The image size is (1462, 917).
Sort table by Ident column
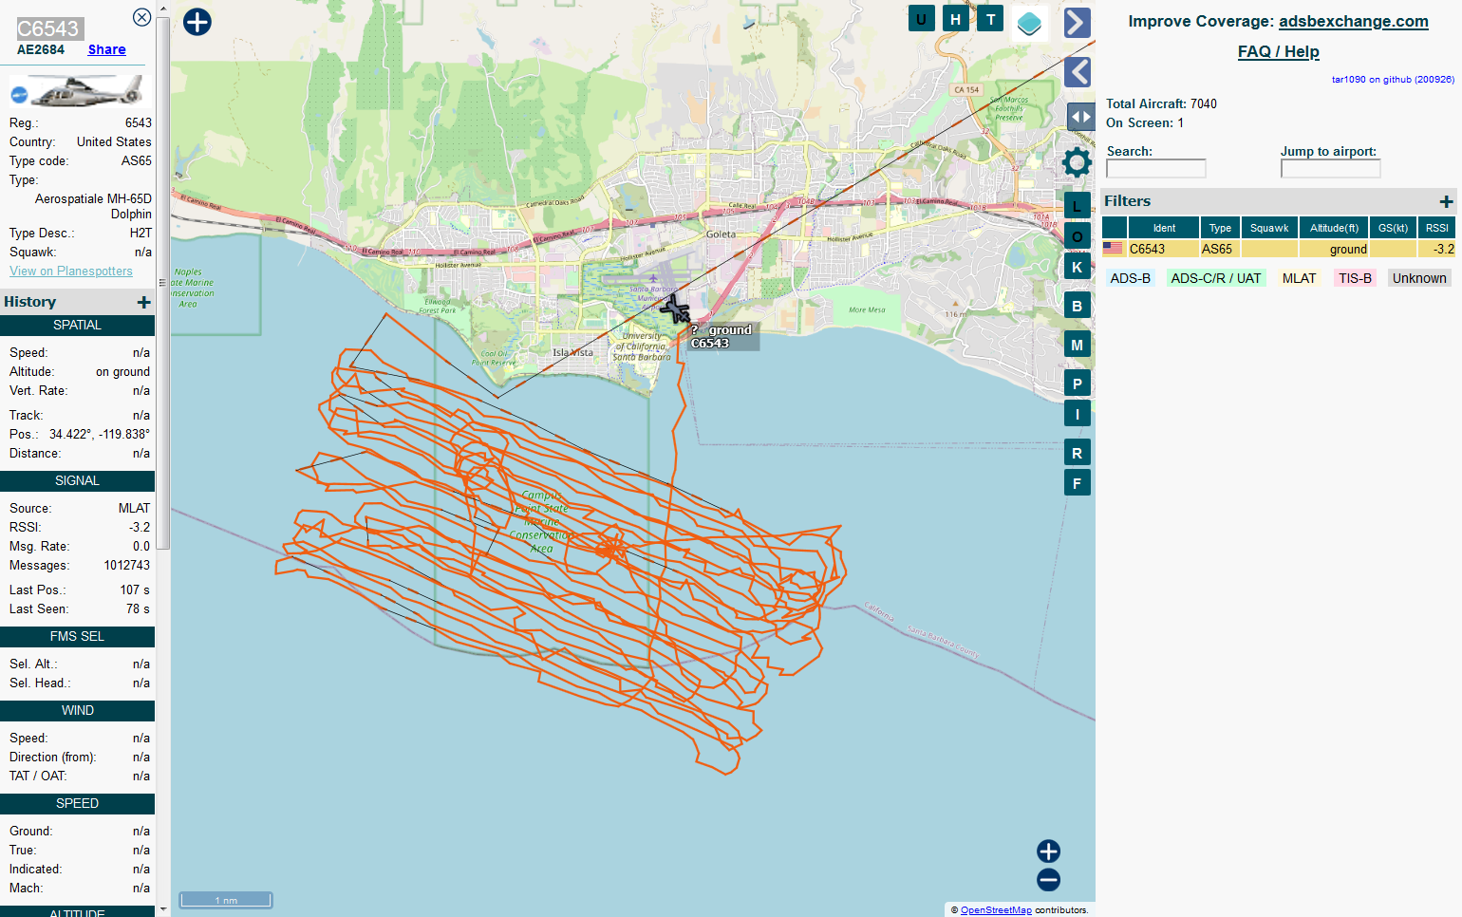[x=1164, y=228]
